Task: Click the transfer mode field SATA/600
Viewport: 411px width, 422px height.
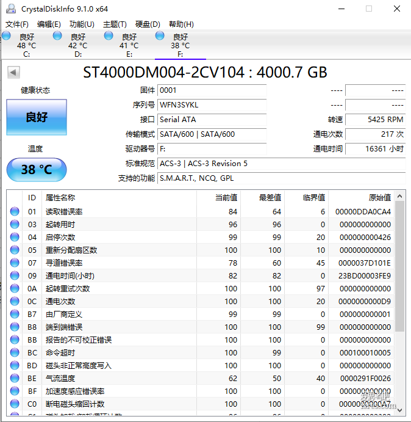Action: tap(212, 134)
